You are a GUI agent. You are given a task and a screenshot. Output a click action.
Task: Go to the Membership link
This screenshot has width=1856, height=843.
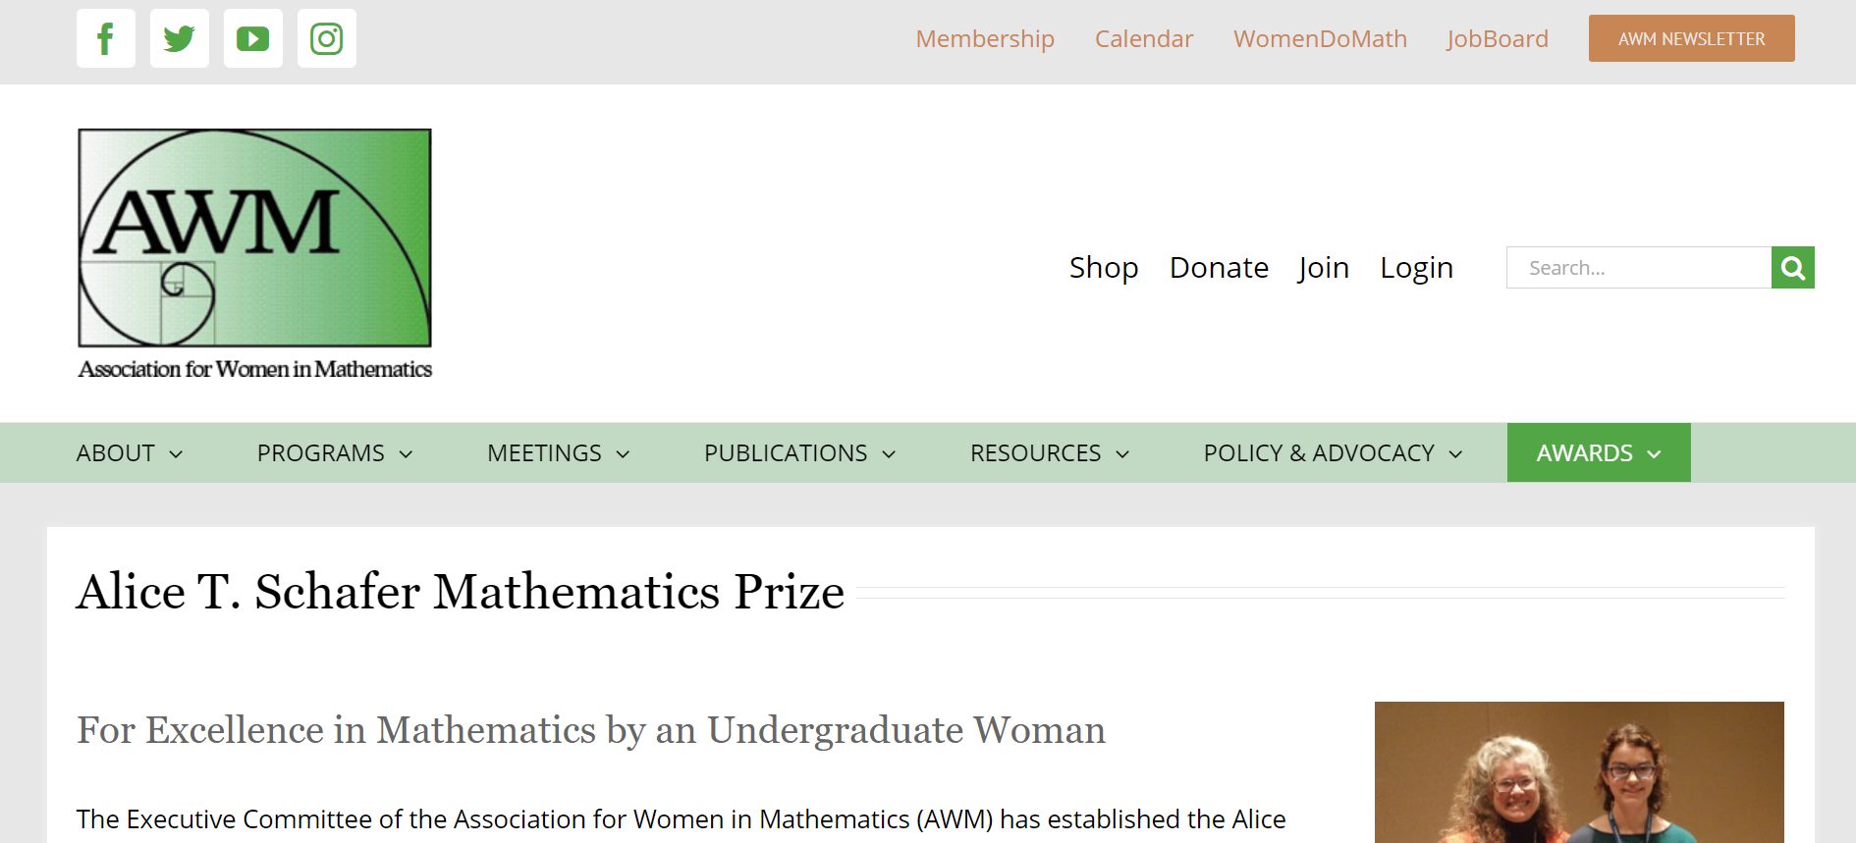coord(985,39)
